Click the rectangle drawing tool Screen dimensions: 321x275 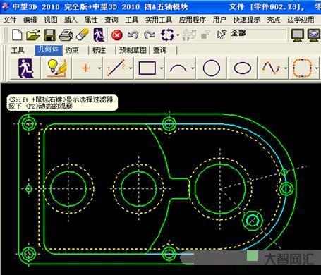(x=147, y=68)
